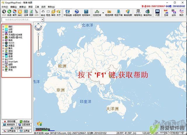Select the 其他 tree label
The image size is (187, 135).
pos(11,70)
